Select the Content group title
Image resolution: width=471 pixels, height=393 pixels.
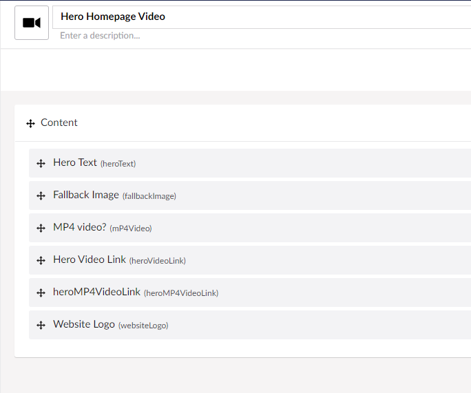(x=59, y=123)
